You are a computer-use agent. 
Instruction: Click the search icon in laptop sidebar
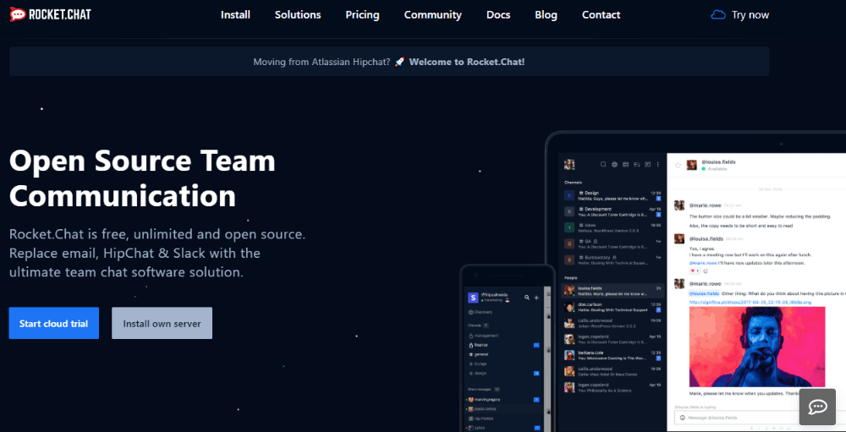[x=603, y=165]
